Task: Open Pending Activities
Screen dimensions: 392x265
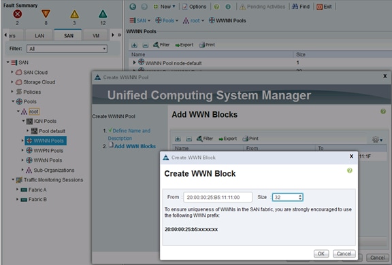Action: [263, 7]
